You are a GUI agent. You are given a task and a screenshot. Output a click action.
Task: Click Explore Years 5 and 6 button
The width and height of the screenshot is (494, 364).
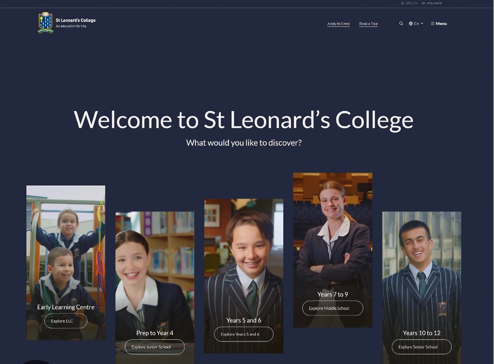244,334
